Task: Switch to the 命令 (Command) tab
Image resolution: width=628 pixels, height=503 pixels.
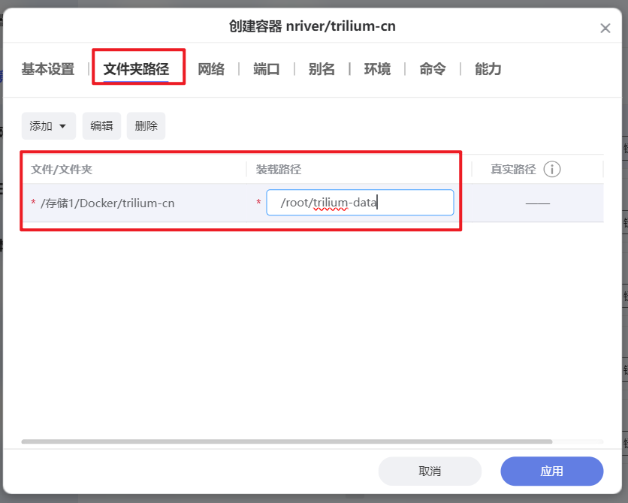Action: click(432, 68)
